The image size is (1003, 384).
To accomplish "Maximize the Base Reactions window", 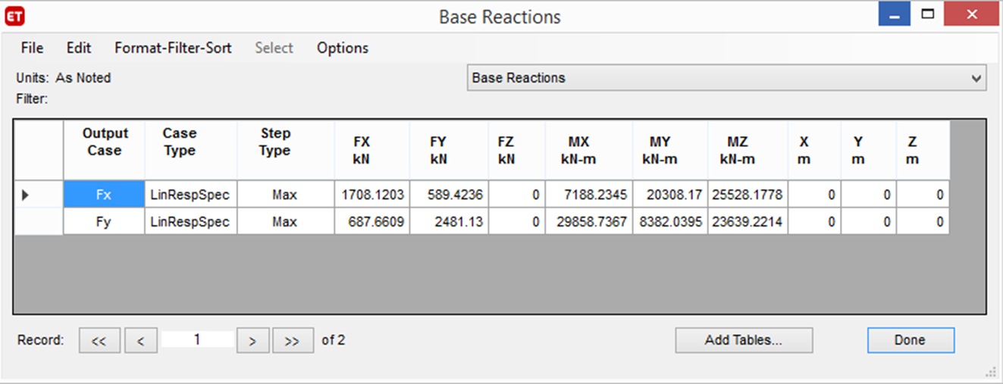I will (926, 15).
